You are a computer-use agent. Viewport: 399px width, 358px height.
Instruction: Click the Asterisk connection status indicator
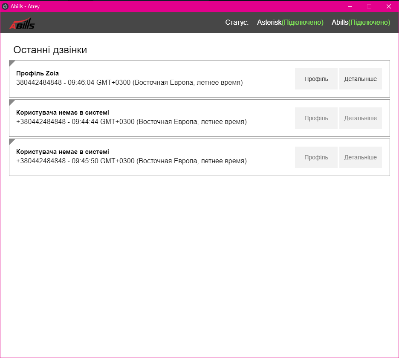(x=290, y=23)
